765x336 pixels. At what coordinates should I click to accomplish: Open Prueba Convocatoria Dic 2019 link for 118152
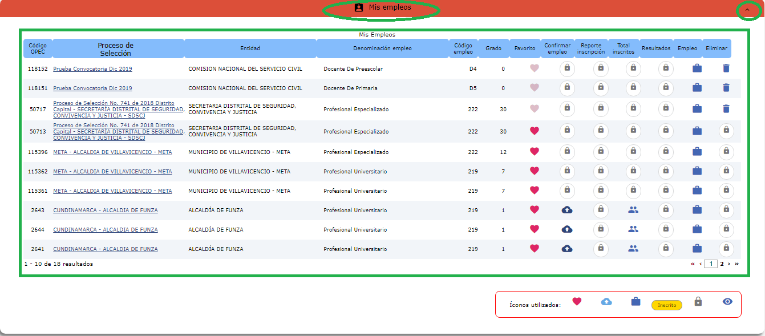coord(92,69)
